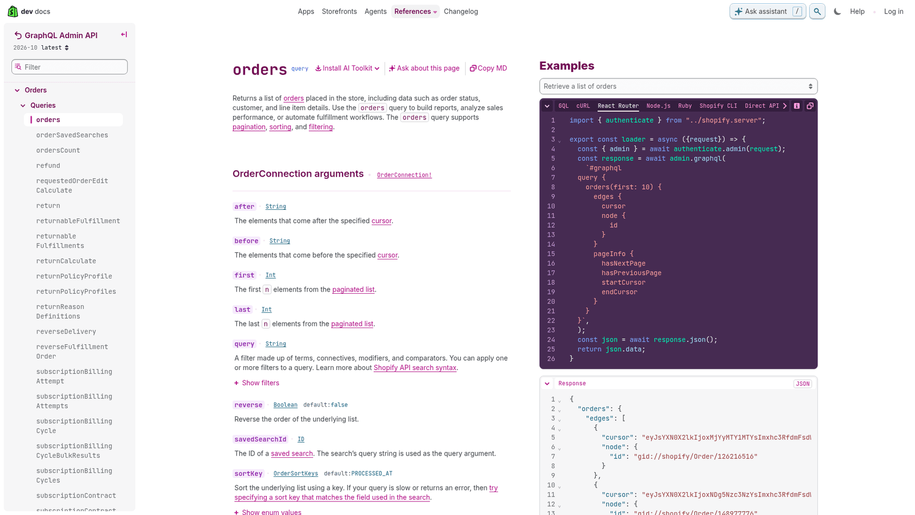This screenshot has height=515, width=915.
Task: Select the Ruby code tab
Action: pos(685,106)
